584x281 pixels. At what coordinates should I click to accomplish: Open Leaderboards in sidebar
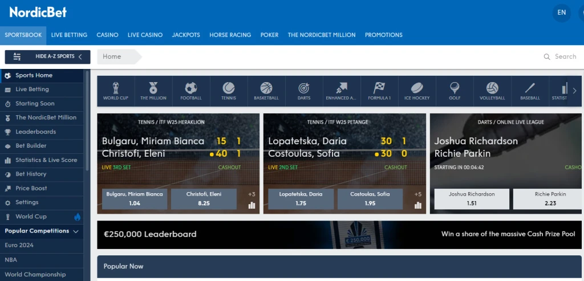point(42,132)
